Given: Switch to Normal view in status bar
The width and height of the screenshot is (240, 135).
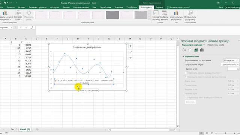Looking at the screenshot, I should [x=201, y=133].
